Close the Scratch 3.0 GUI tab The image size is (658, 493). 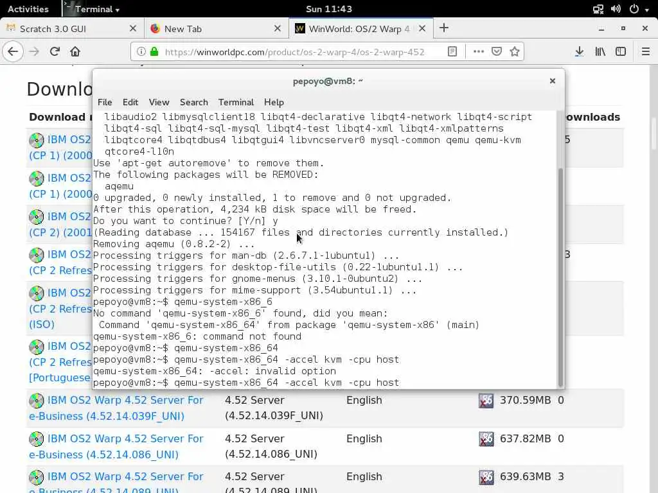coord(133,28)
